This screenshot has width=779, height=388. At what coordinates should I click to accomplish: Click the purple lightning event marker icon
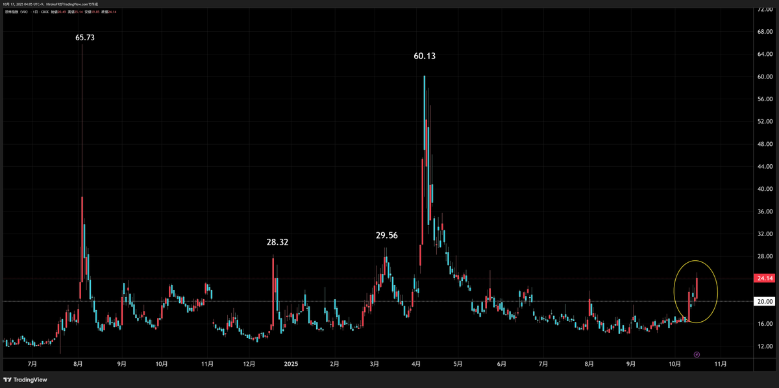coord(696,354)
